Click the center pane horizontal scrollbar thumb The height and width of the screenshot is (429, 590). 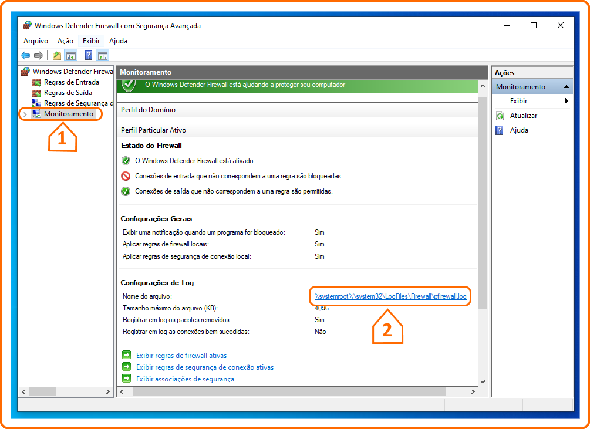point(290,392)
